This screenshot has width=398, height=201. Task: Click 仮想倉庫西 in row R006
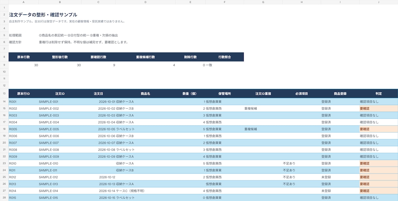[x=214, y=136]
